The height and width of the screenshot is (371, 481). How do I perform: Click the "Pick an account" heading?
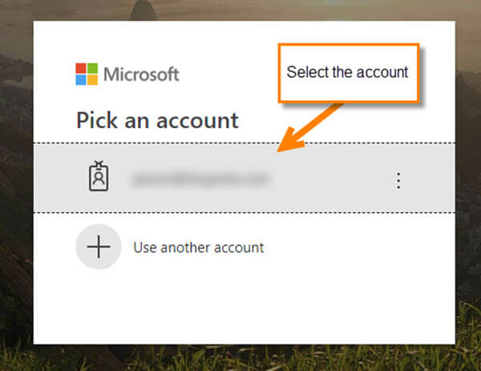[157, 120]
